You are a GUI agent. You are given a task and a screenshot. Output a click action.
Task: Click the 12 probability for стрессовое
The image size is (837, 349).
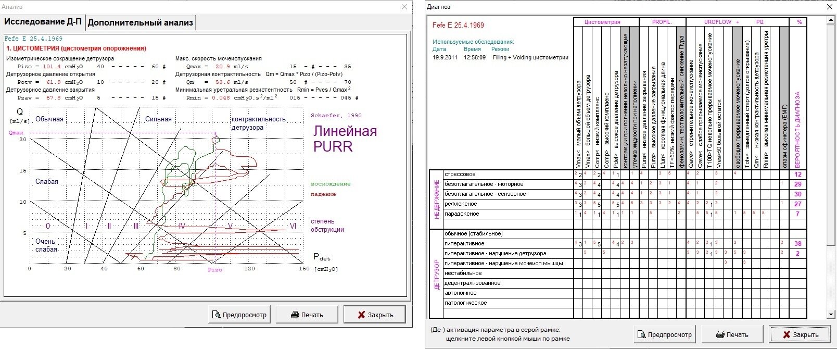click(798, 174)
